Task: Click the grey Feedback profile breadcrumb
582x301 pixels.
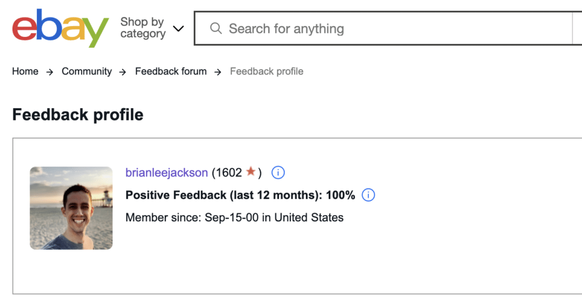Action: (x=267, y=71)
